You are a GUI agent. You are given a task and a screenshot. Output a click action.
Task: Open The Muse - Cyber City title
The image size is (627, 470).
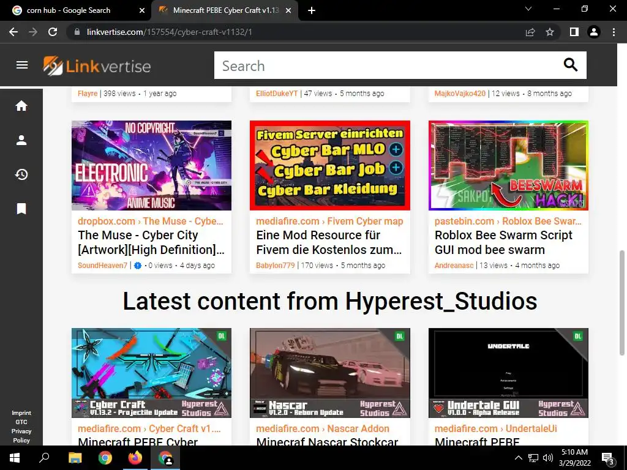[x=151, y=242]
